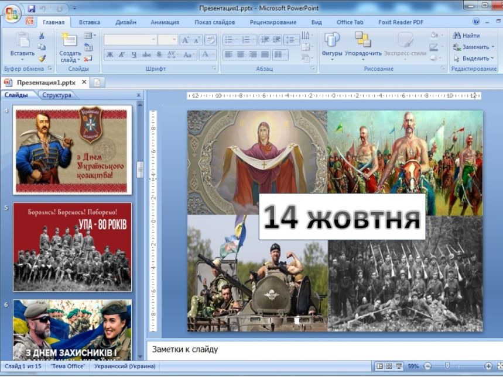This screenshot has width=503, height=377.
Task: Expand the Create Slide (Создать слайд) dropdown
Action: coord(70,60)
